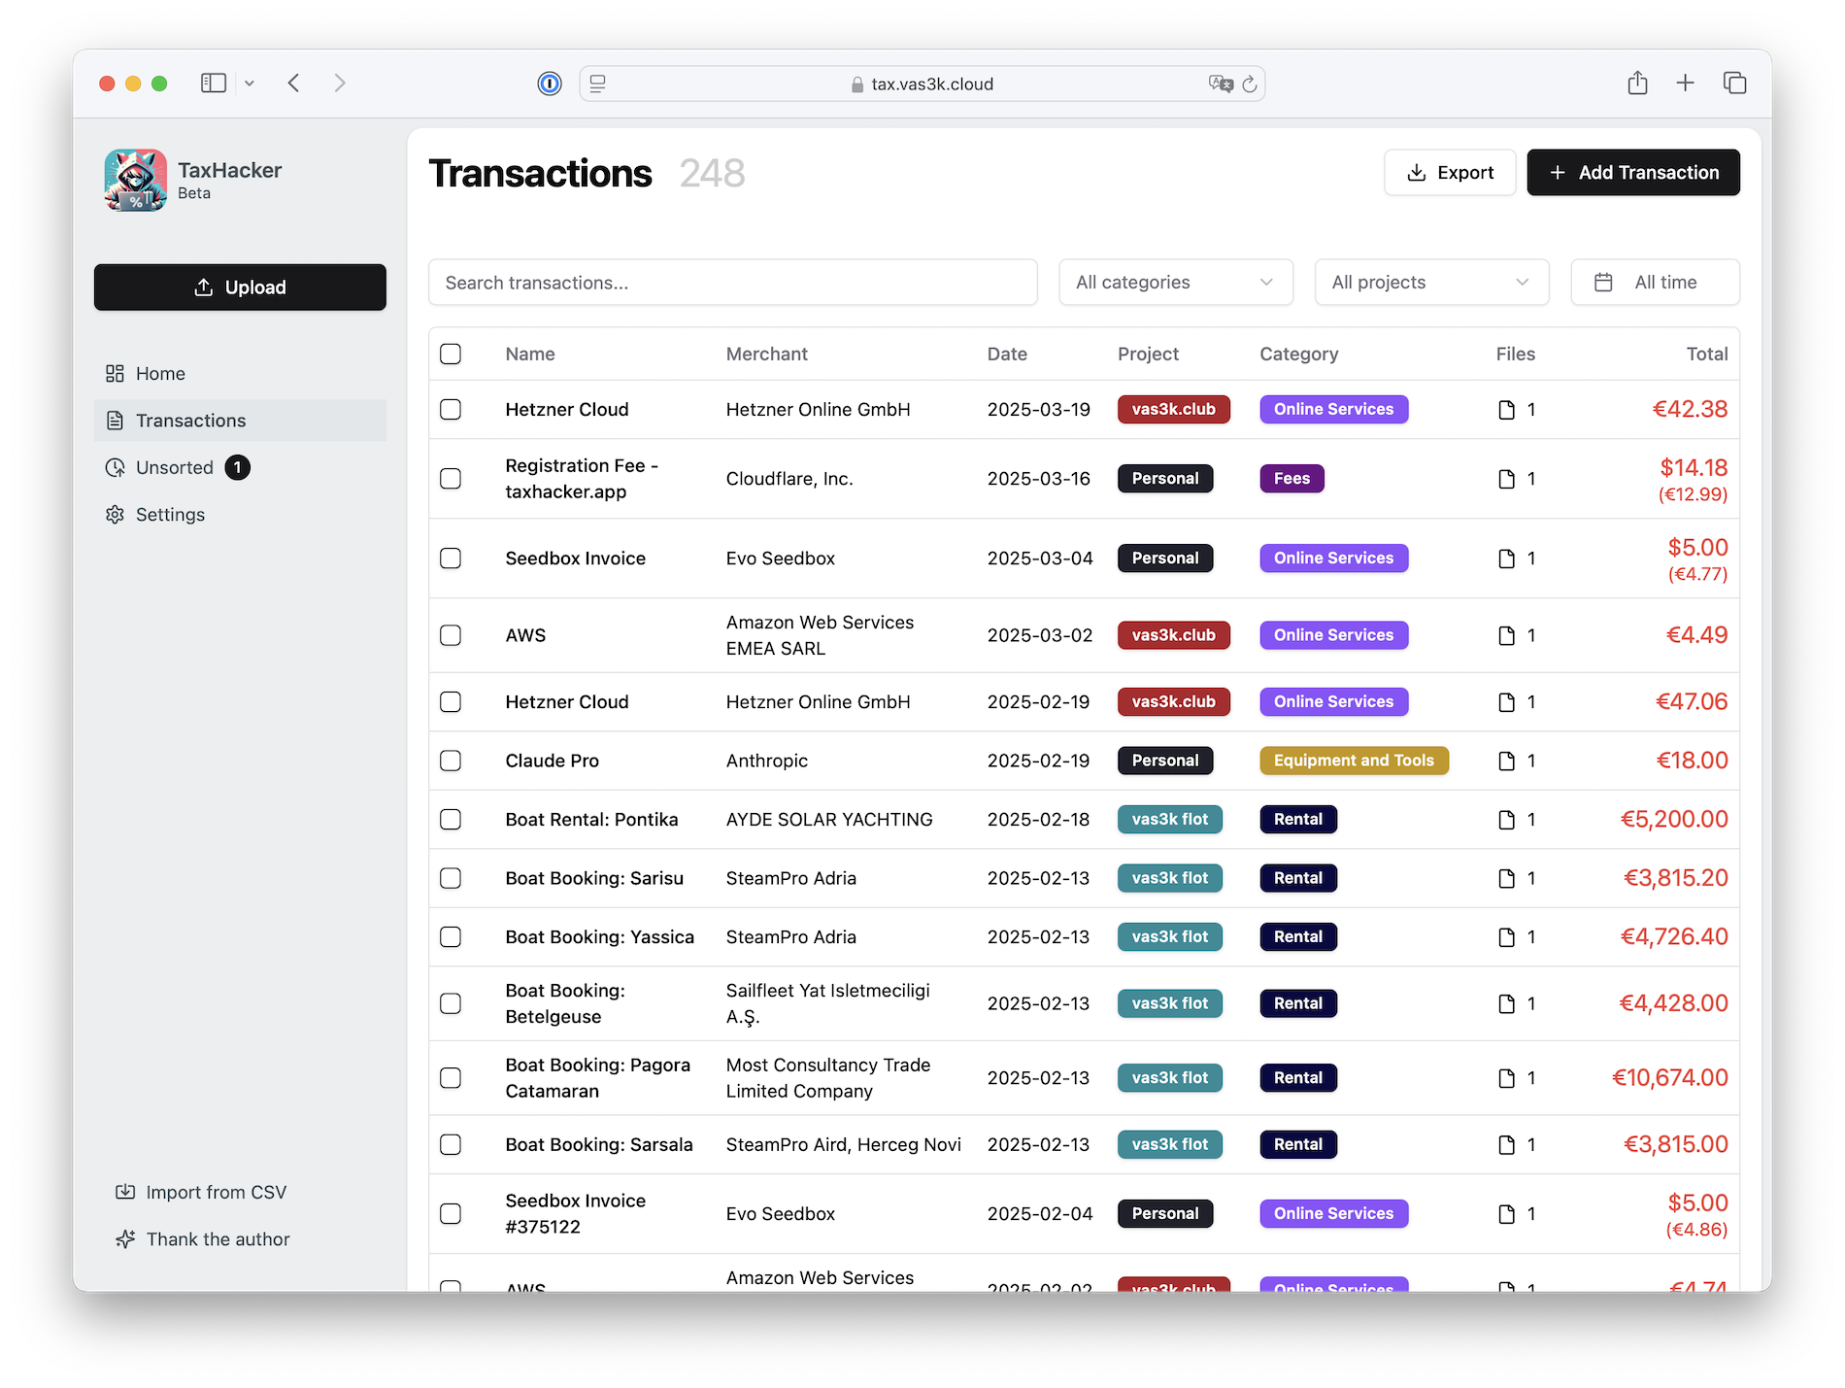This screenshot has width=1845, height=1388.
Task: Show tab overview icon
Action: (1735, 84)
